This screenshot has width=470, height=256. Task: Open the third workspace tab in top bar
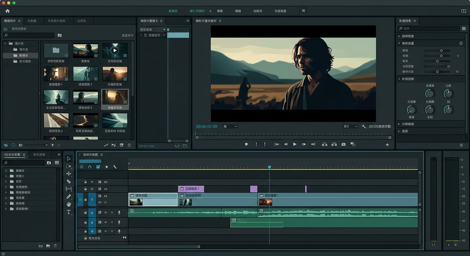click(x=220, y=11)
